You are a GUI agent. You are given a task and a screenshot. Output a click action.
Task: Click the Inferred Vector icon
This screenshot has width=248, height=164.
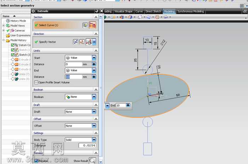tap(89, 42)
